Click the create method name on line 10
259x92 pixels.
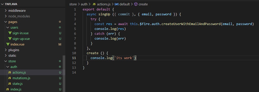click(x=92, y=53)
